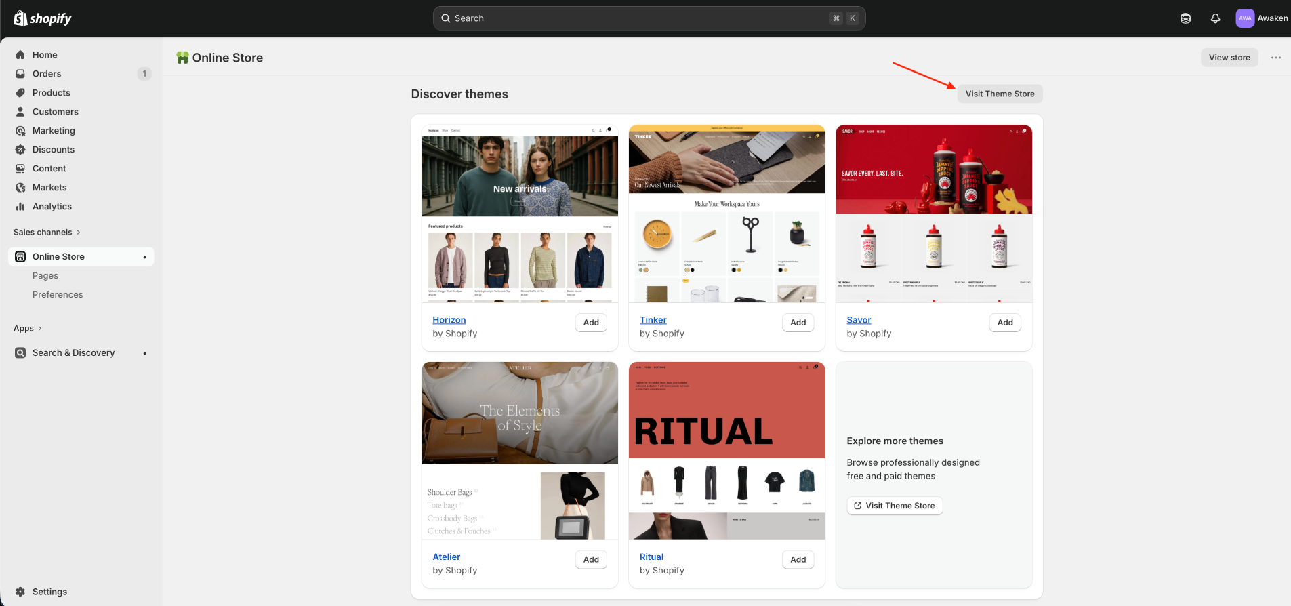
Task: Add the Tinker theme
Action: pos(798,323)
